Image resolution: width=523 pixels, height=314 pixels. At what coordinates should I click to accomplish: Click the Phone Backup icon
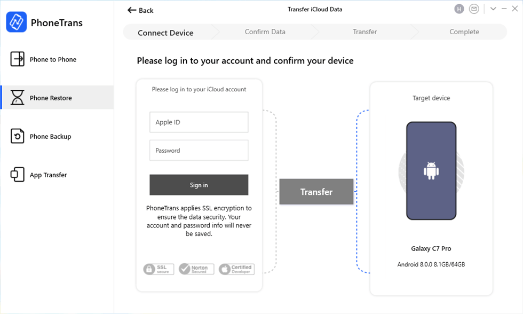[x=17, y=136]
